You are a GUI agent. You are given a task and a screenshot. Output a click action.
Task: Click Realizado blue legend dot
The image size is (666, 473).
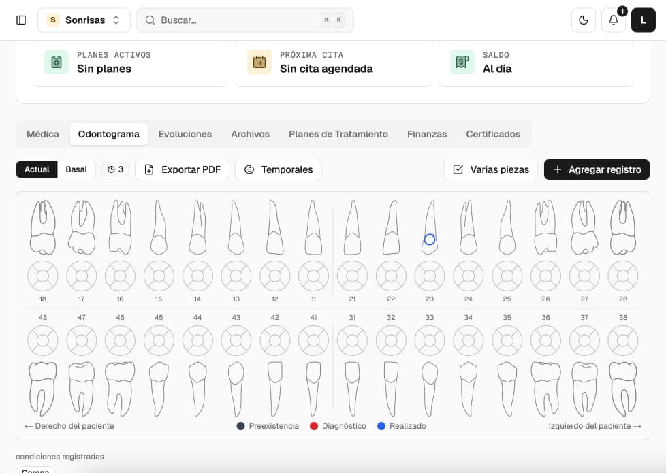click(381, 426)
